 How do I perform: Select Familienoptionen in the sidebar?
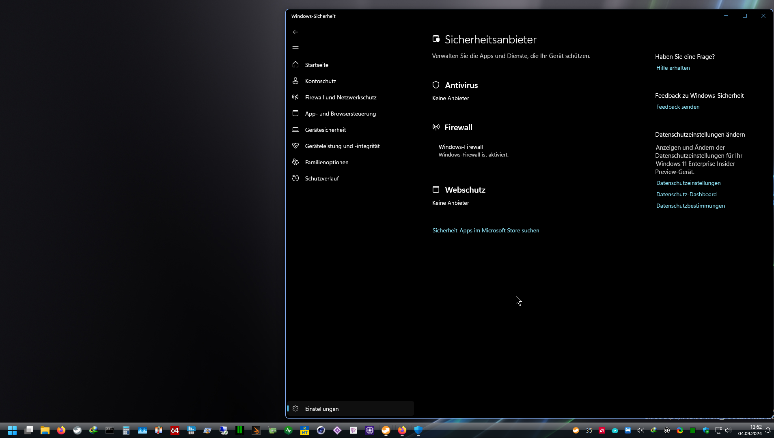pyautogui.click(x=350, y=162)
